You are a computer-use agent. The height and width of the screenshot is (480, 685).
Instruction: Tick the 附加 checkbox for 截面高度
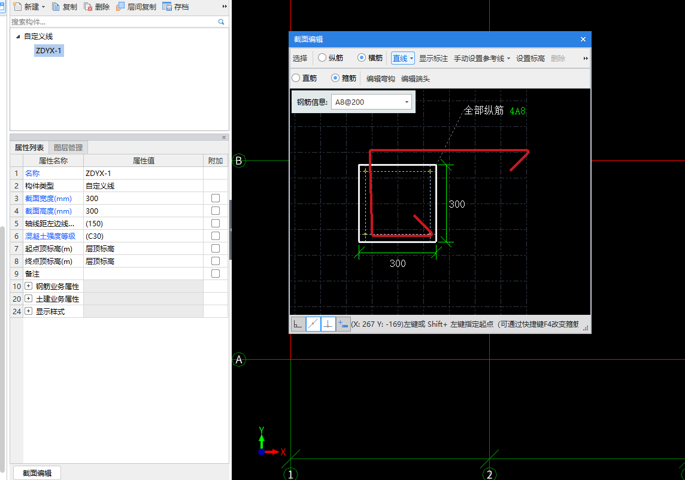click(x=216, y=211)
